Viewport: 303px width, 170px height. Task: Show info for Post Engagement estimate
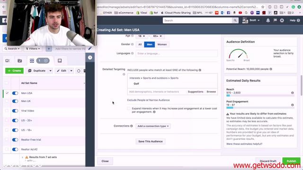pyautogui.click(x=293, y=105)
